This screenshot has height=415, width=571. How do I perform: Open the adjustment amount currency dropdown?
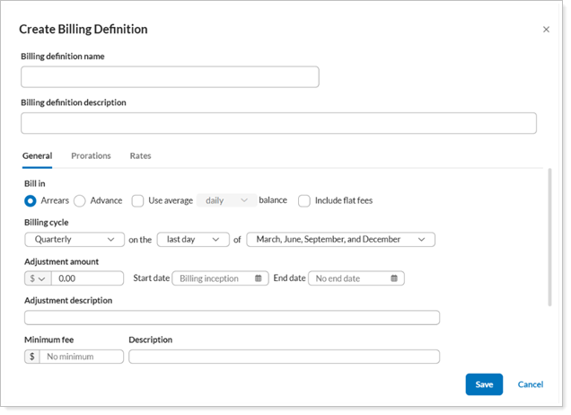(x=38, y=278)
